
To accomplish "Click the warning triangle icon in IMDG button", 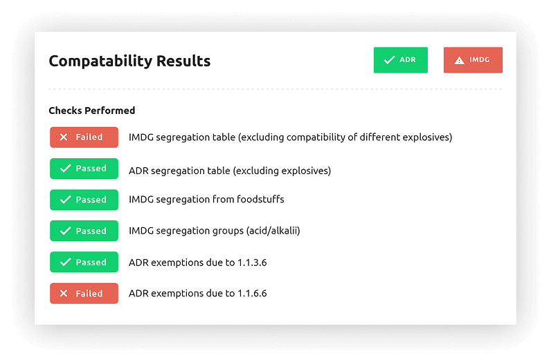I will (459, 60).
